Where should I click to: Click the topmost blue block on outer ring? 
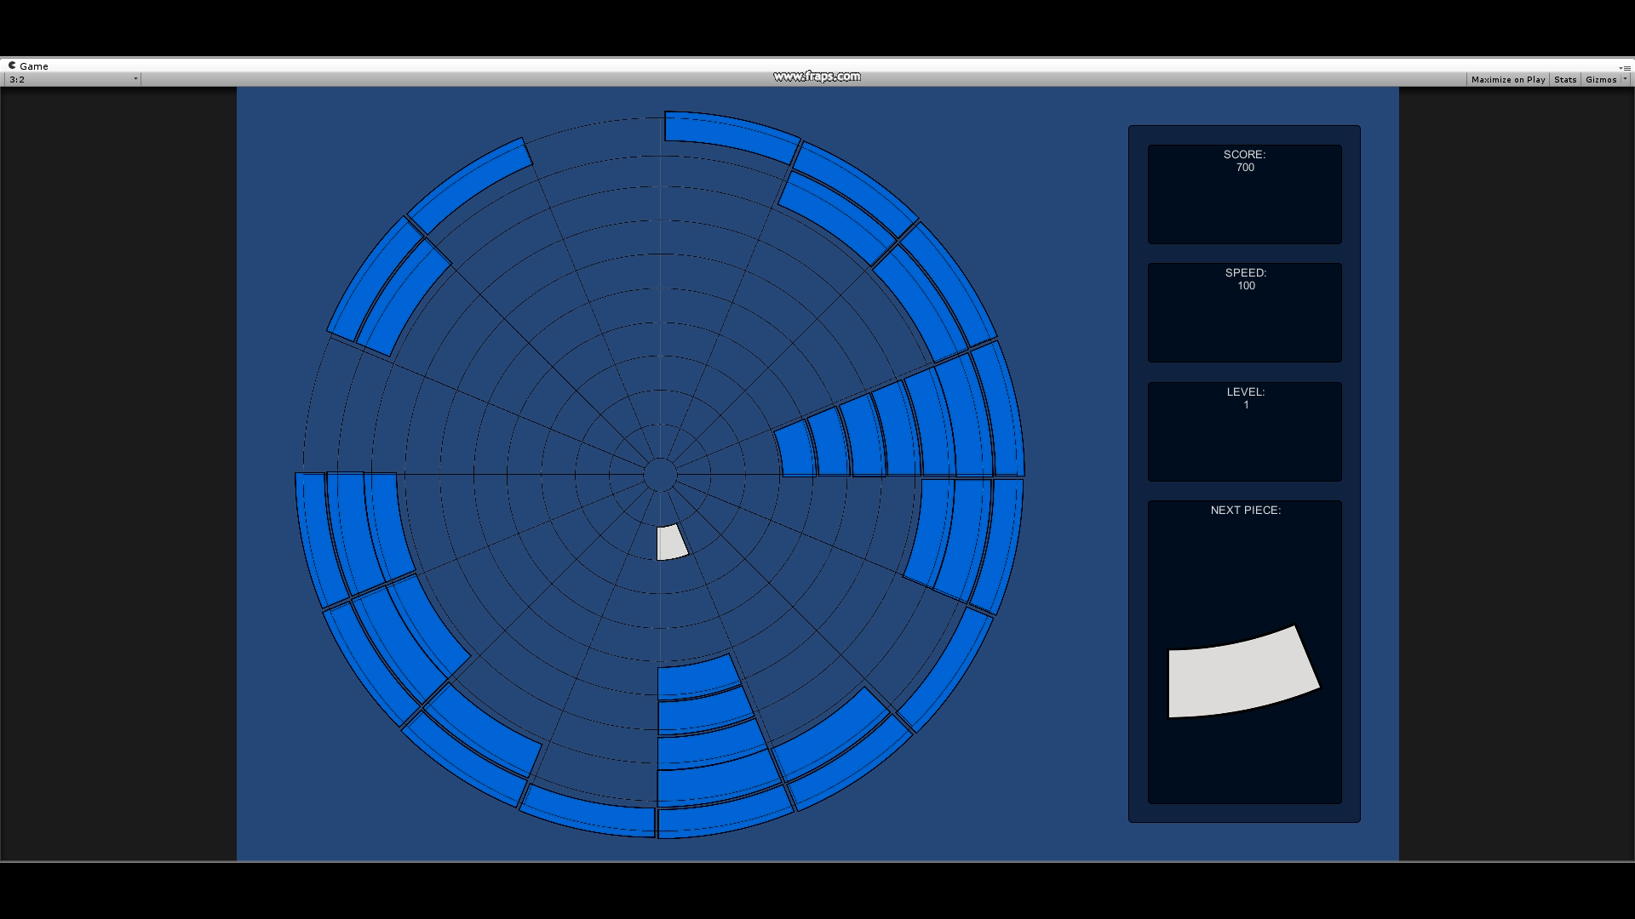point(731,134)
